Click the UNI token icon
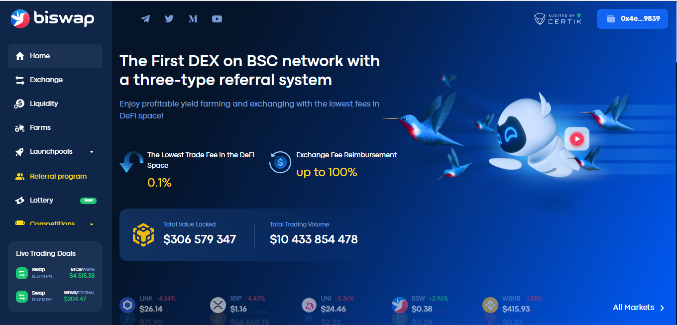This screenshot has height=325, width=677. [310, 305]
